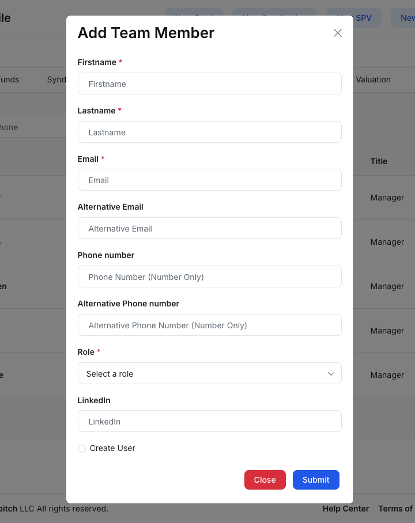Click the Title column header

click(379, 161)
